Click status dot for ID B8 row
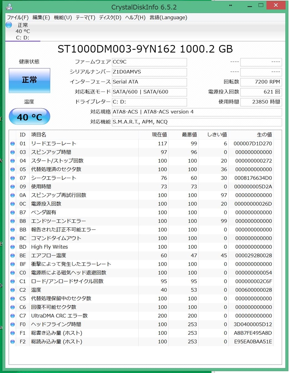The height and width of the screenshot is (373, 290). point(13,221)
